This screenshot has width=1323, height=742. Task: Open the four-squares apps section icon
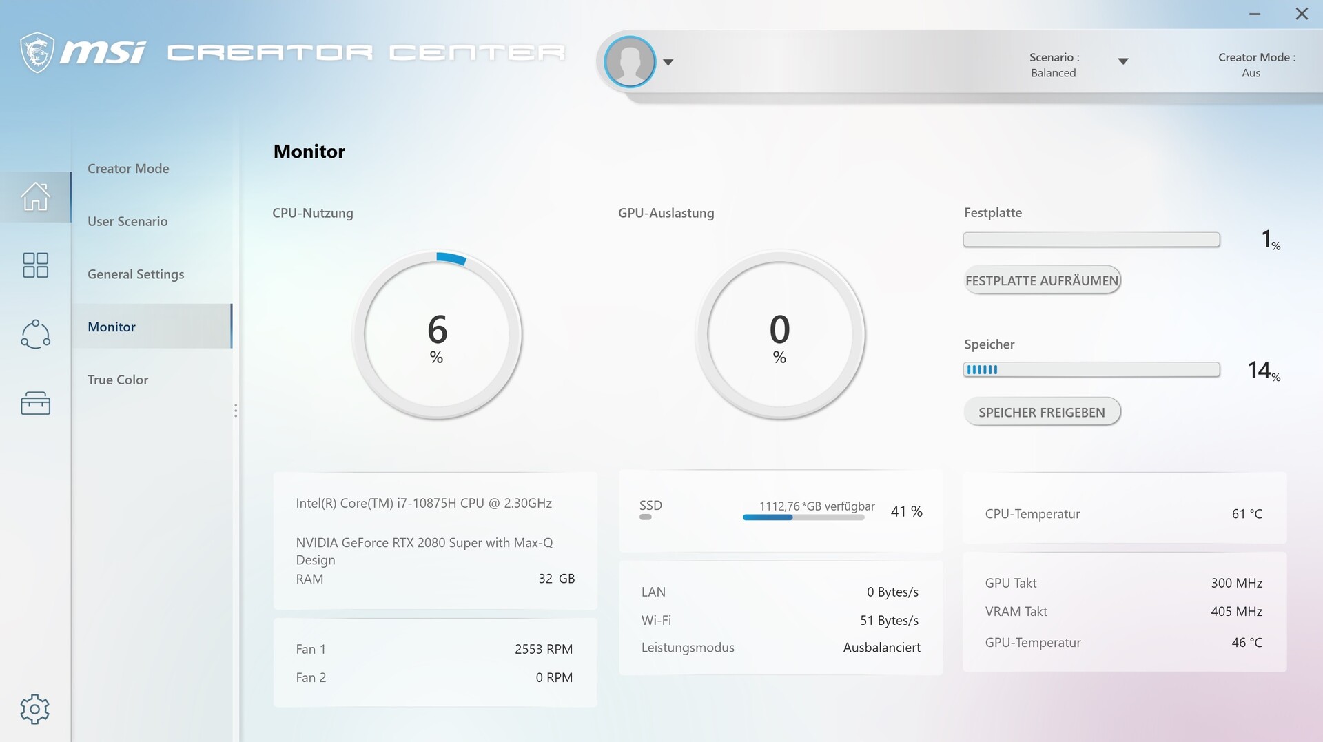[35, 265]
